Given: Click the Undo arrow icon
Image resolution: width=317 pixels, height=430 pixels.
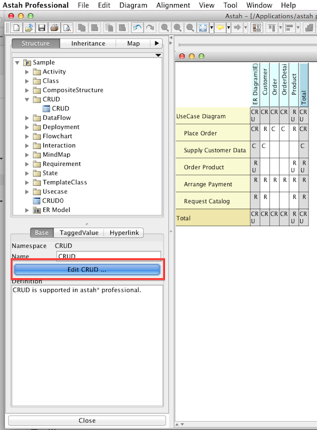Looking at the screenshot, I should 137,27.
